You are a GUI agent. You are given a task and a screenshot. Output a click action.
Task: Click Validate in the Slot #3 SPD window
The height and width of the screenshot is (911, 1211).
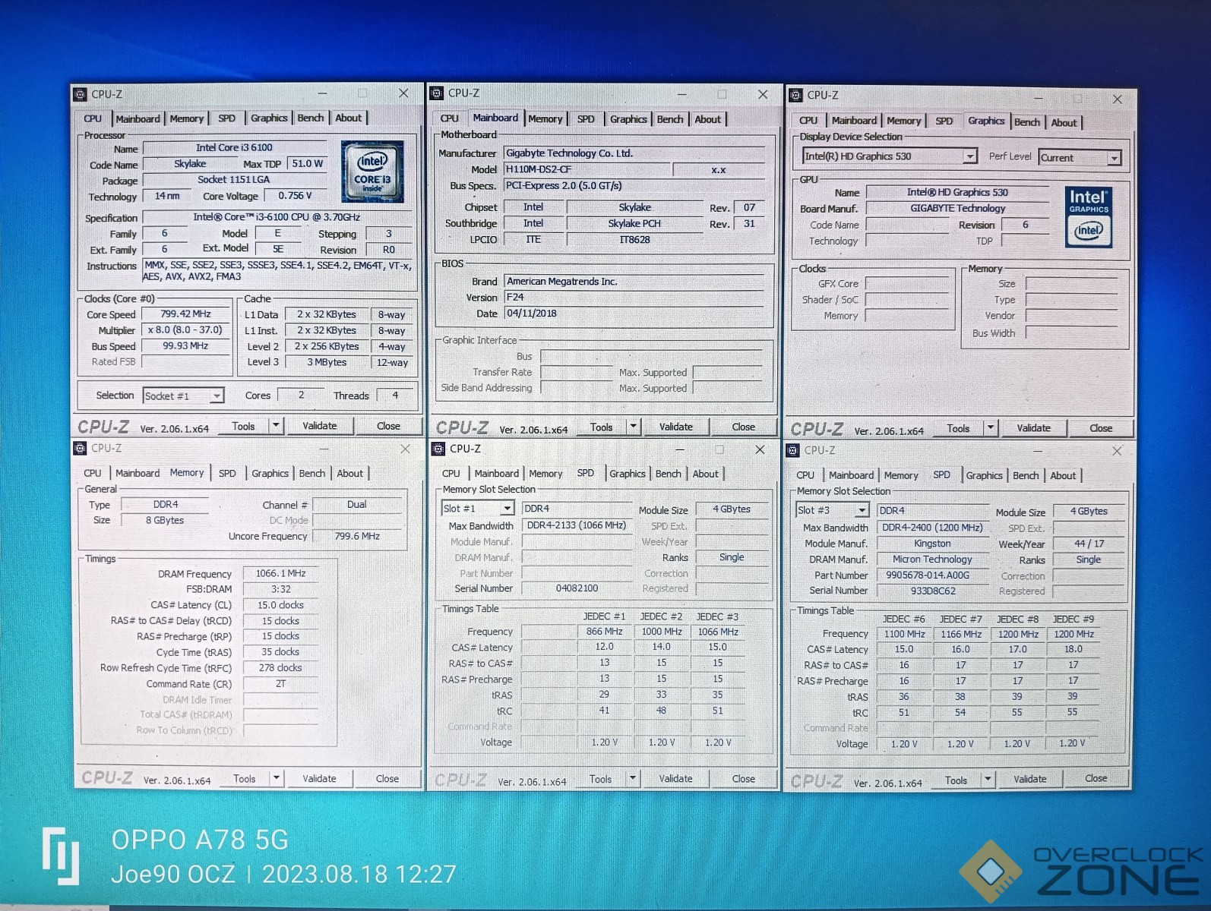(1029, 779)
